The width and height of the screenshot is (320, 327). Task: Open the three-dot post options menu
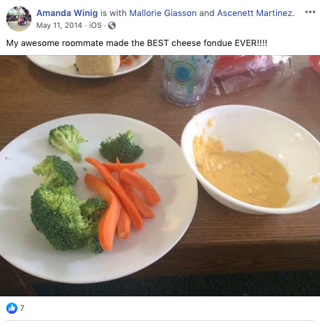[x=310, y=12]
